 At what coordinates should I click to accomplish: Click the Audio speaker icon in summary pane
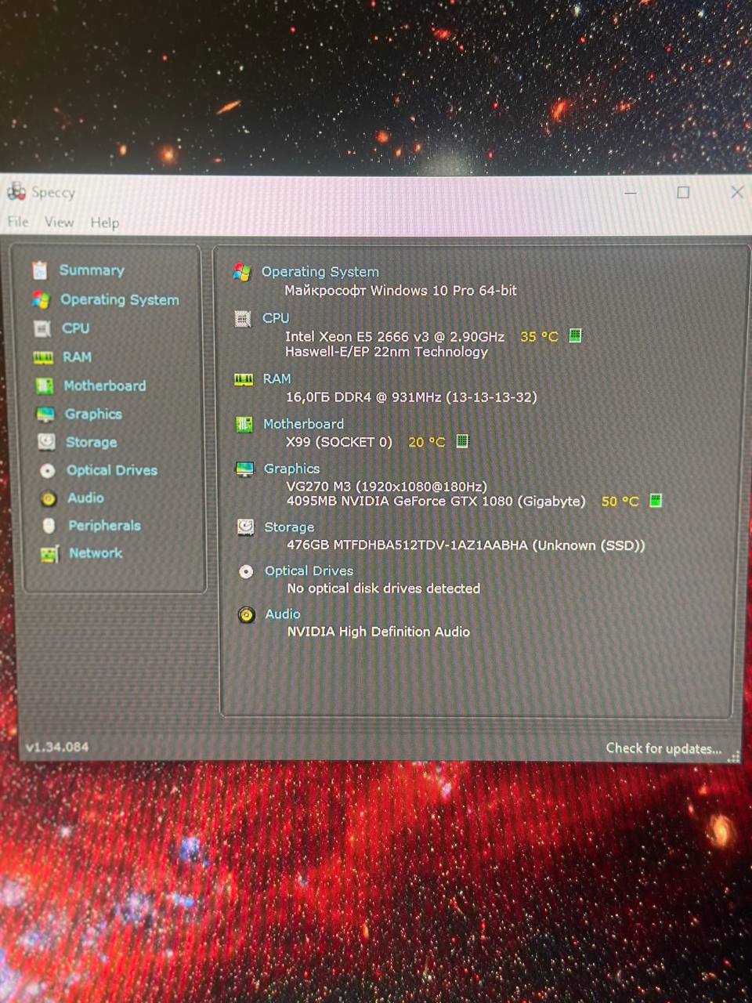coord(247,615)
